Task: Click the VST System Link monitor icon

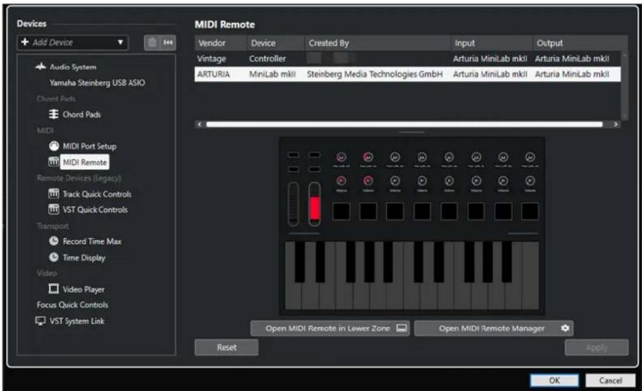Action: click(40, 321)
